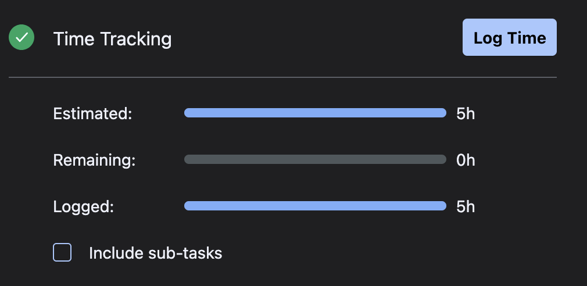Image resolution: width=587 pixels, height=286 pixels.
Task: Click the Estimated label
Action: point(93,114)
